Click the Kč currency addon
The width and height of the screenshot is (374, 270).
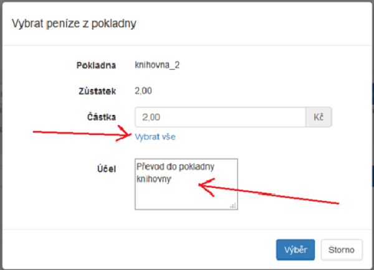tap(319, 117)
